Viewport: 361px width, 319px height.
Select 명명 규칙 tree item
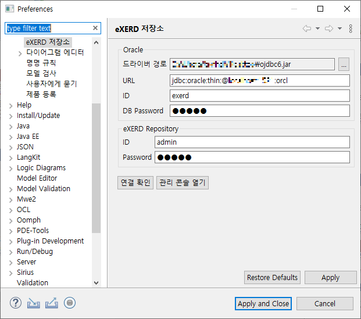point(41,63)
